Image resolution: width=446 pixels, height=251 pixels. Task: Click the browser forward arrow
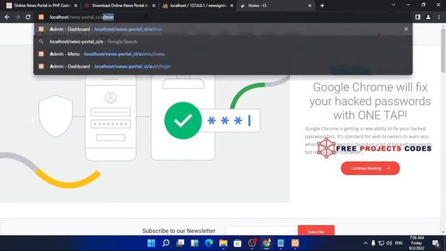point(17,17)
